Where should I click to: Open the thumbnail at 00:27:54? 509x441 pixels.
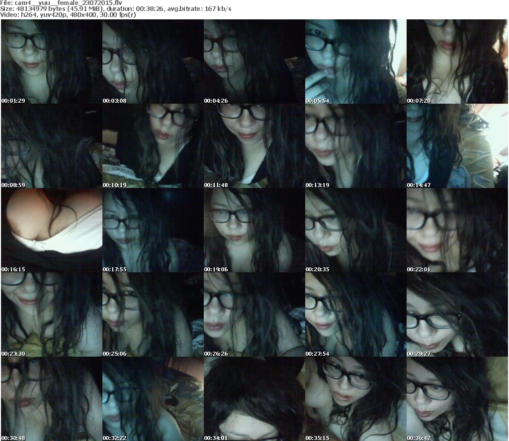(x=355, y=315)
